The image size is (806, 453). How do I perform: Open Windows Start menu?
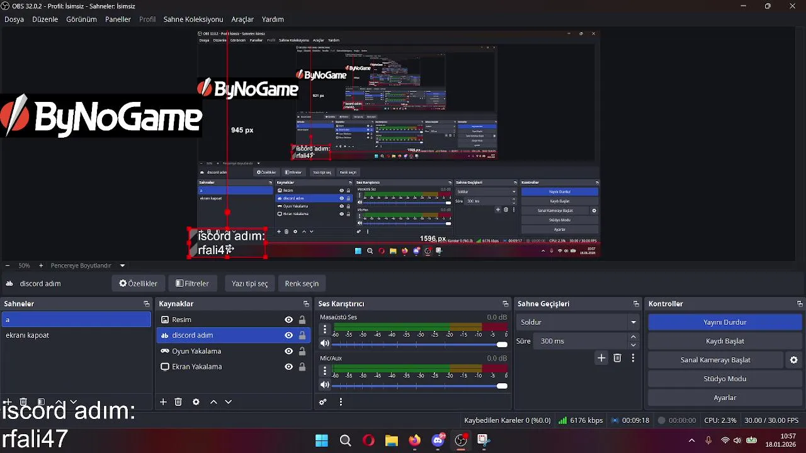click(x=322, y=440)
